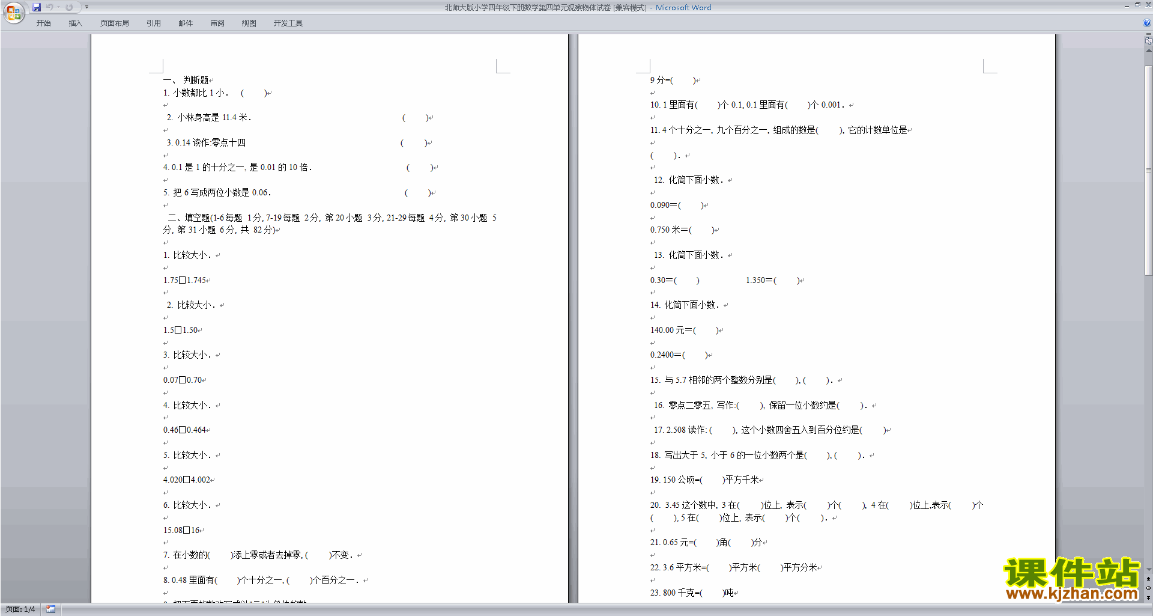This screenshot has height=616, width=1153.
Task: Click the equation 1.350=( )
Action: (x=773, y=280)
